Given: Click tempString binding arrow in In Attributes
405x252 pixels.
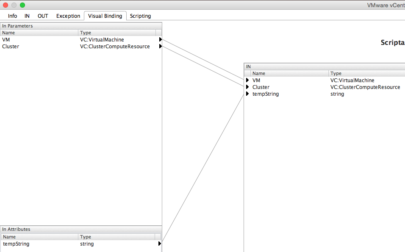Looking at the screenshot, I should click(x=160, y=244).
